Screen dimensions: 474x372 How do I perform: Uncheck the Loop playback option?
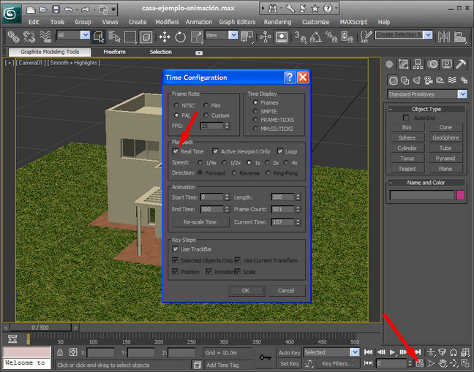280,151
